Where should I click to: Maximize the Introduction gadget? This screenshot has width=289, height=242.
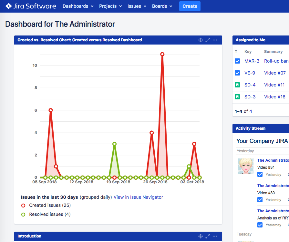coord(208,236)
